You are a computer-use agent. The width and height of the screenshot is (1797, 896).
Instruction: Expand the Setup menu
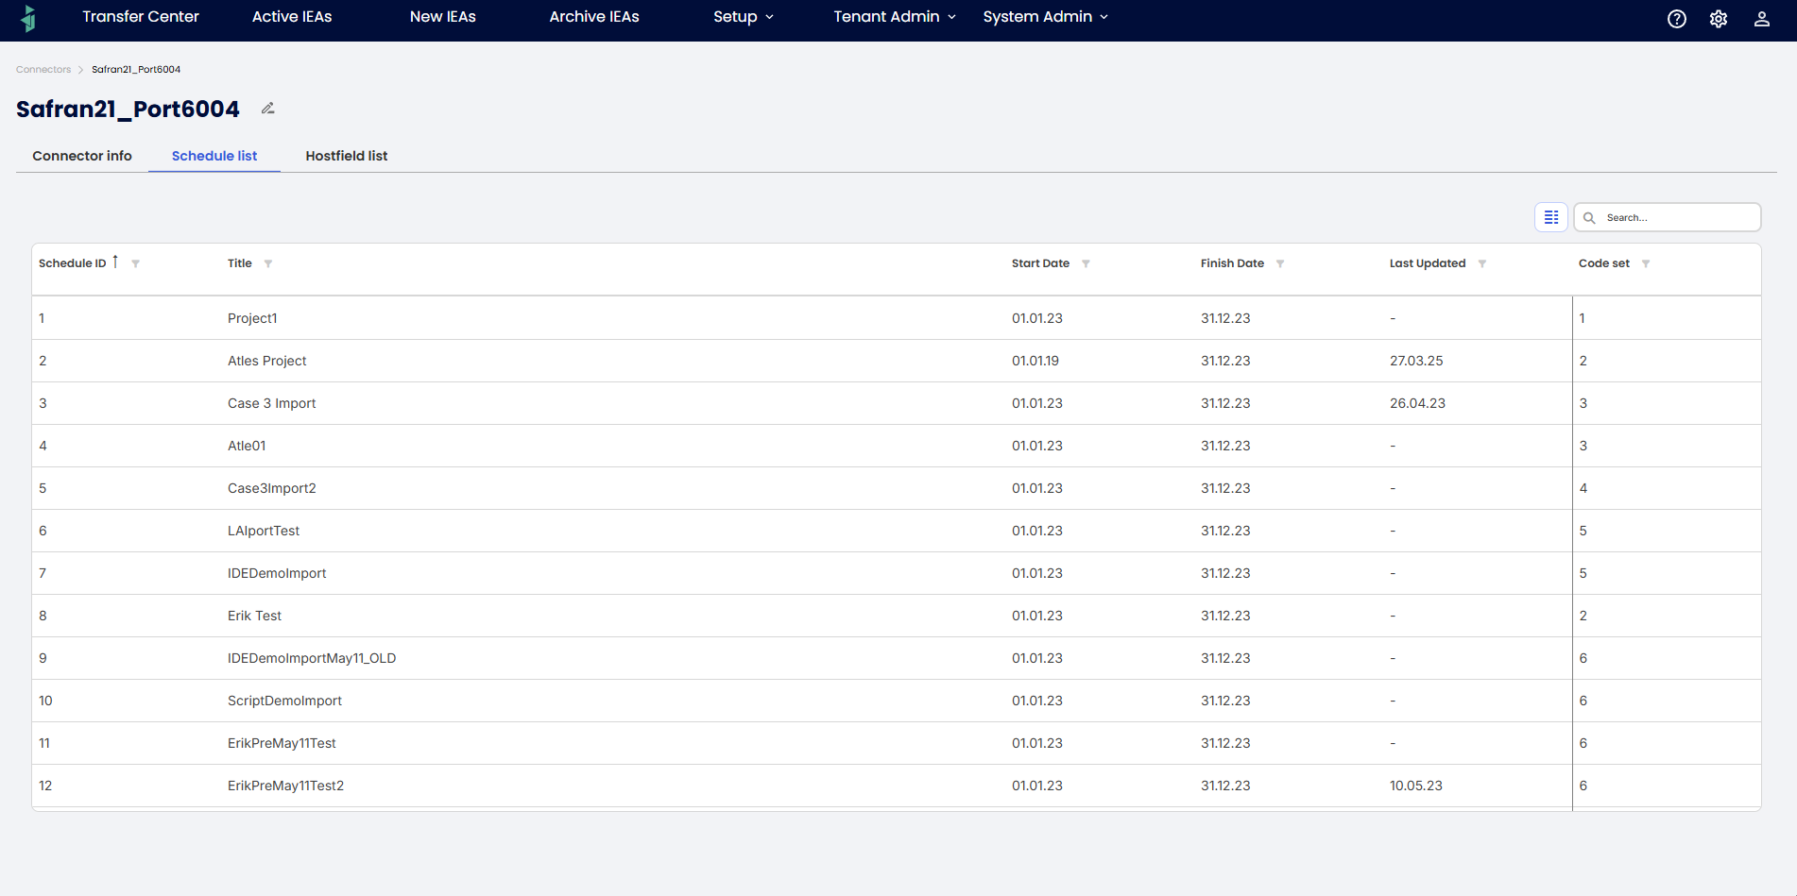tap(744, 17)
